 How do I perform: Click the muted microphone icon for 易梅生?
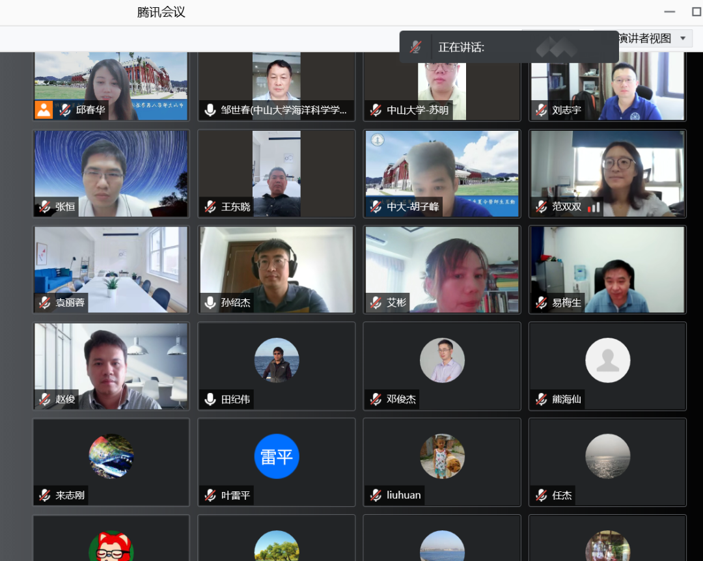click(x=541, y=303)
